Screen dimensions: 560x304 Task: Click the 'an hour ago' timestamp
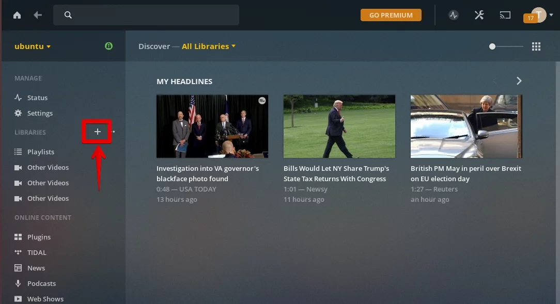coord(430,199)
